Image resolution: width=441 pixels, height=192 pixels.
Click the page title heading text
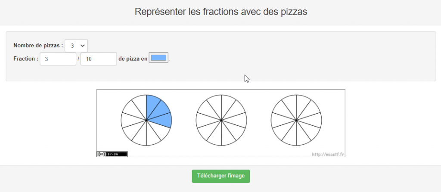click(x=220, y=12)
